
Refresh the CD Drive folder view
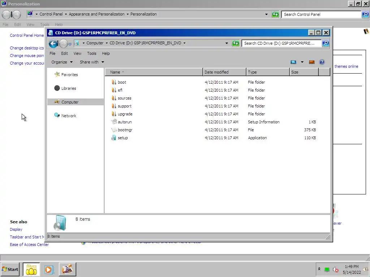click(236, 43)
